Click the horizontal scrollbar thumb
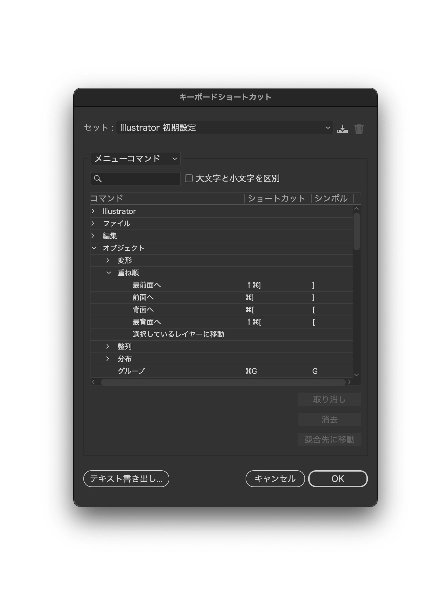 coord(223,382)
